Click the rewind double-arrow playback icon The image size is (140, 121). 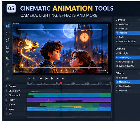tap(34, 79)
